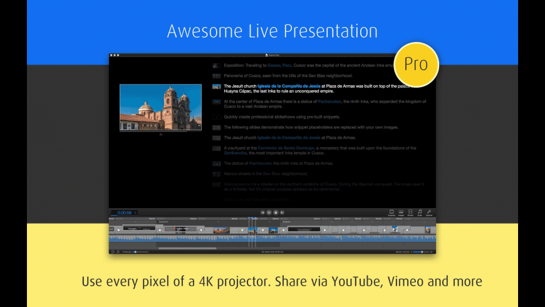Viewport: 545px width, 307px height.
Task: Click thumbnail beside 'A courtyard at the' note
Action: [217, 148]
